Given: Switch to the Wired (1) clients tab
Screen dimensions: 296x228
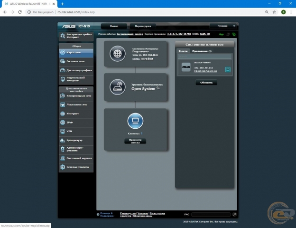Looking at the screenshot, I should click(x=202, y=51).
